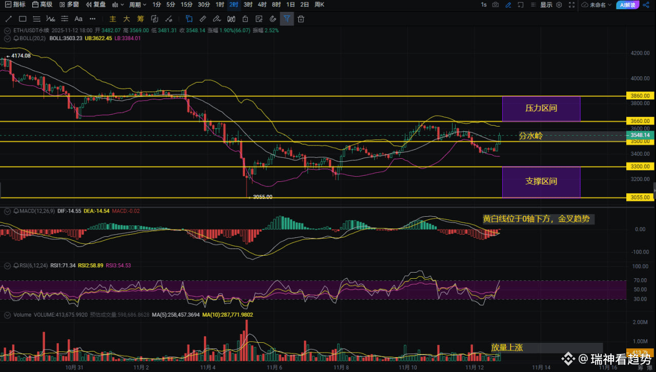Enter fullscreen chart mode

point(570,5)
